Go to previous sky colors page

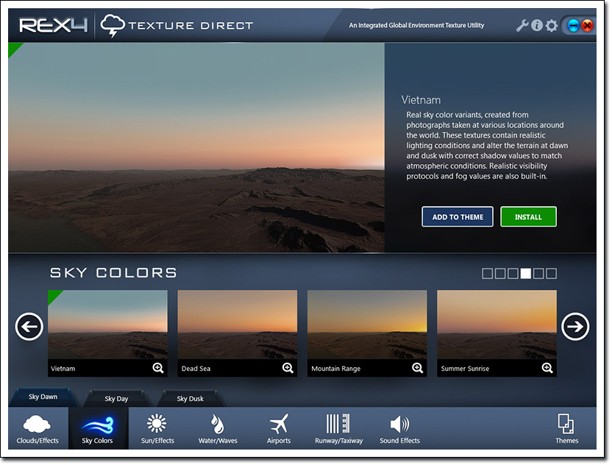point(29,327)
